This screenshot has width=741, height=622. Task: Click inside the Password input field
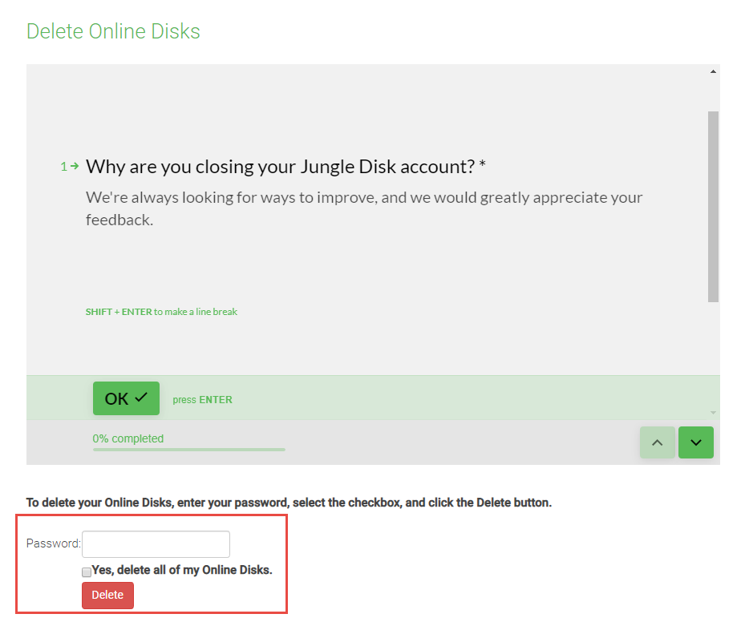156,543
